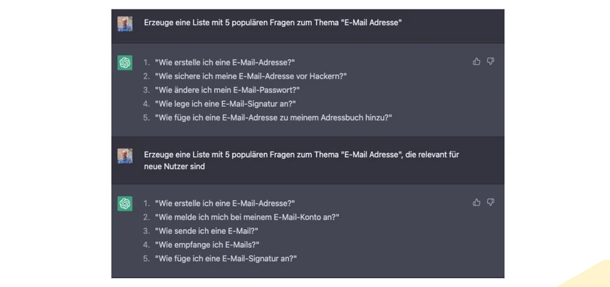Click "Wie empfange ich E-Mails?" line
610x287 pixels.
[x=206, y=245]
